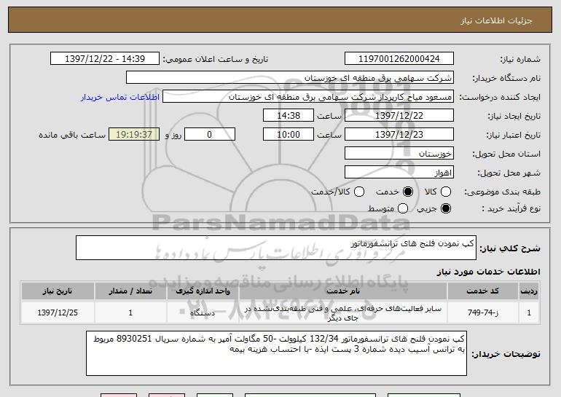Select the خدمت radio button
The image size is (561, 397).
408,192
